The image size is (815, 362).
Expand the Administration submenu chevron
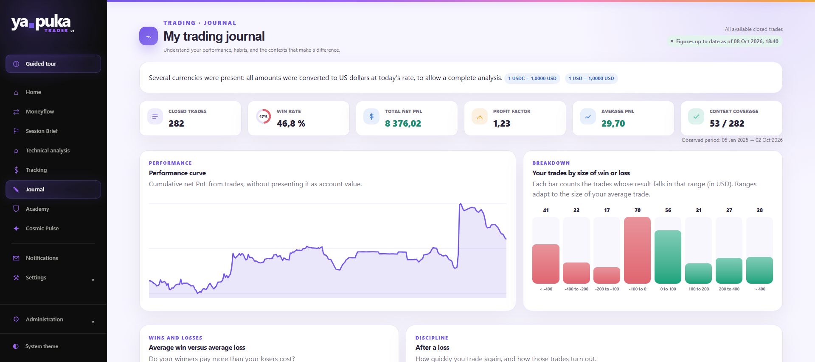pos(93,321)
